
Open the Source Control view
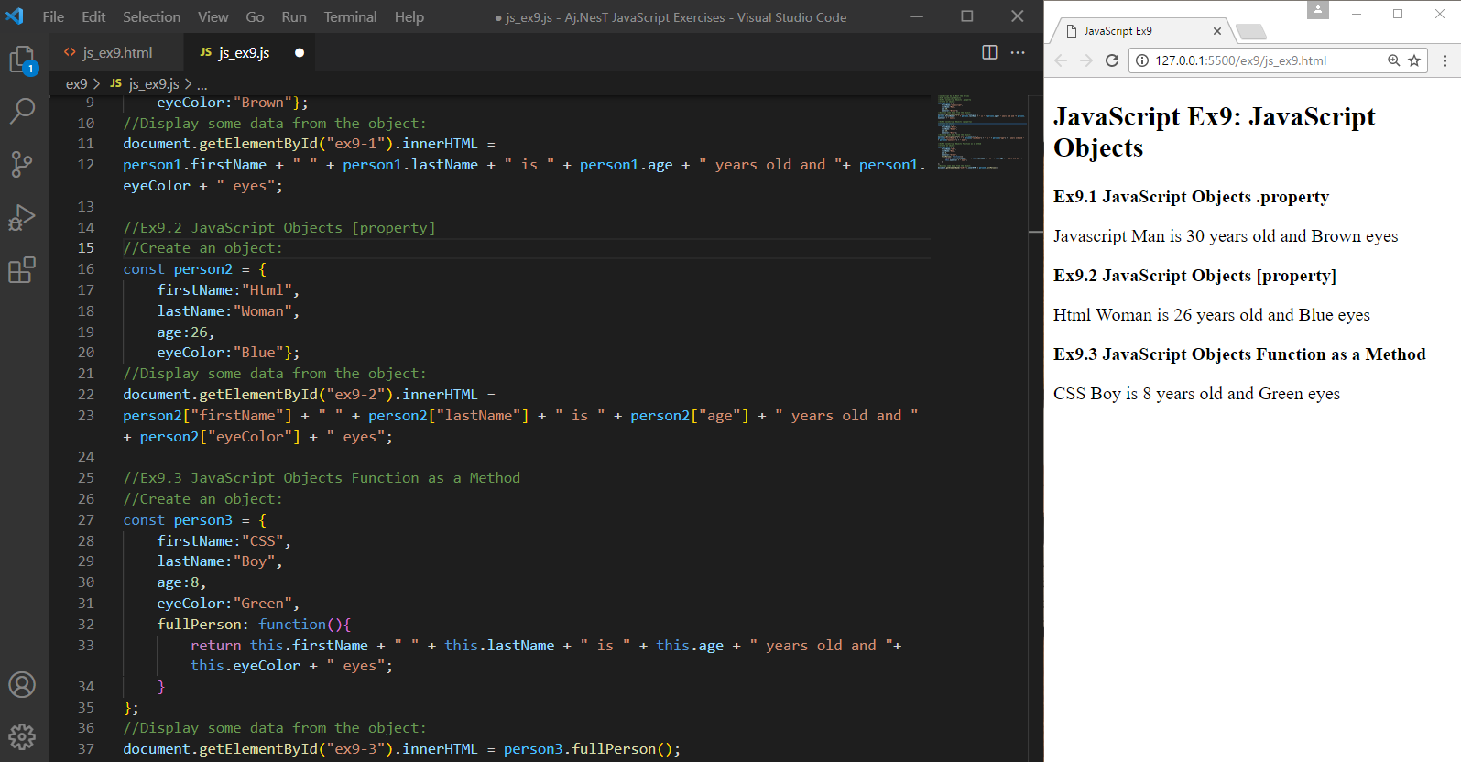coord(22,165)
